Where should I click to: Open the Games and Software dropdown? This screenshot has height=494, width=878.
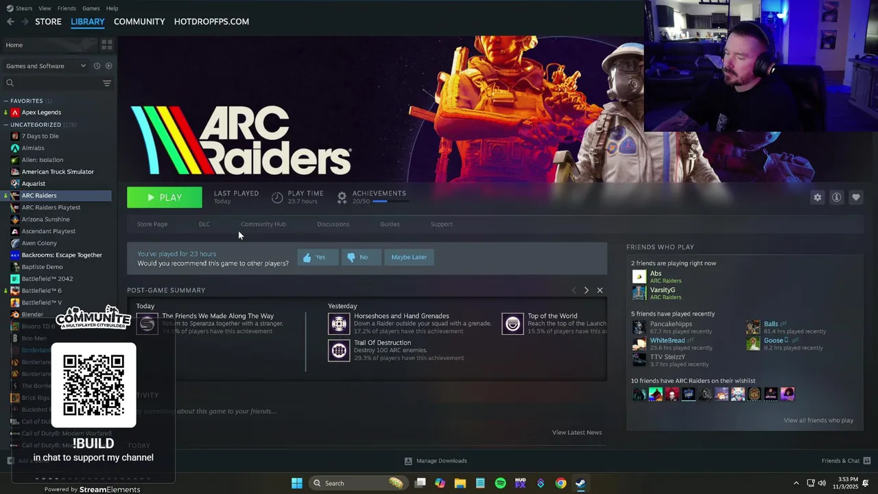[x=45, y=66]
